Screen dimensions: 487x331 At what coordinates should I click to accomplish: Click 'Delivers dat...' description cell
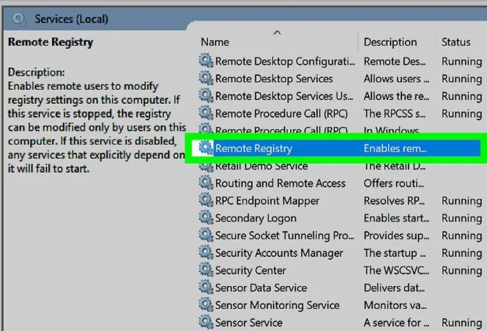pyautogui.click(x=394, y=287)
